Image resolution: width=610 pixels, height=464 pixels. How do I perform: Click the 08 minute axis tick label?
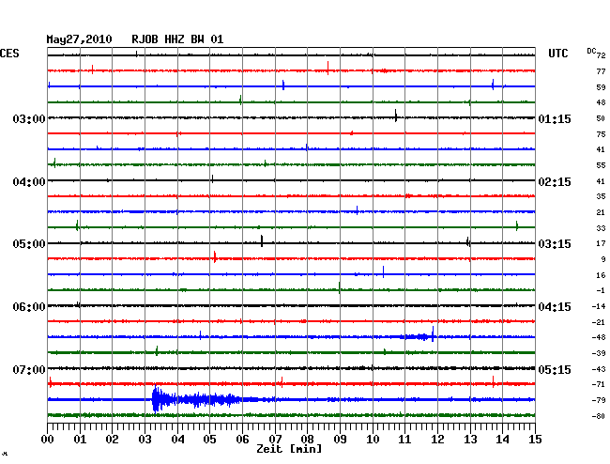point(307,440)
